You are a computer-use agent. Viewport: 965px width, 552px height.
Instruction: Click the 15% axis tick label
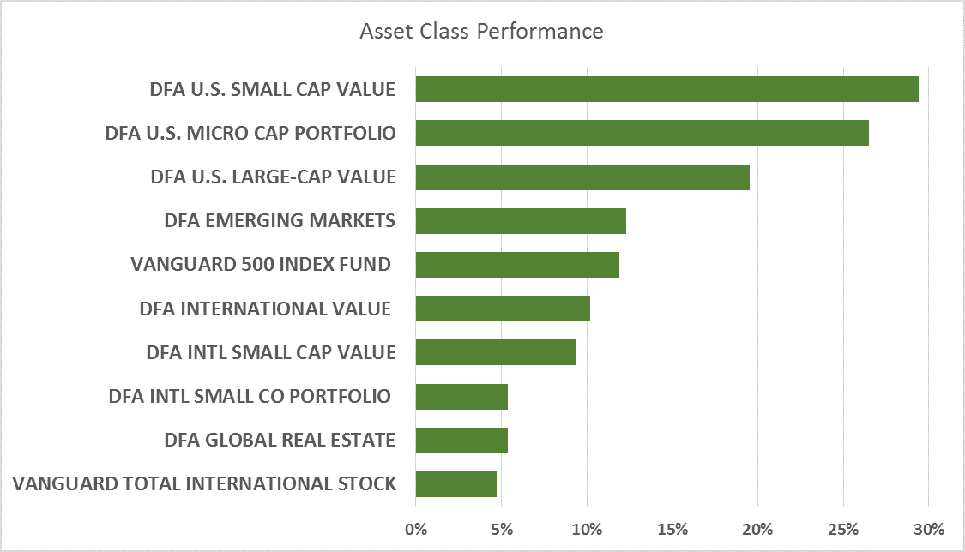(672, 527)
